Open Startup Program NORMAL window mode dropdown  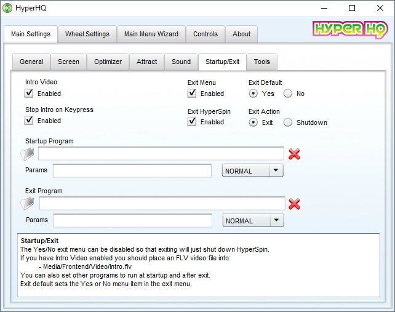(252, 170)
